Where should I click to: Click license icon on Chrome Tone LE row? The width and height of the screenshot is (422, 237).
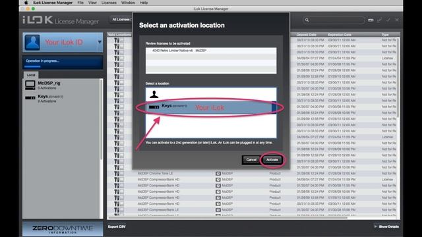[x=119, y=173]
